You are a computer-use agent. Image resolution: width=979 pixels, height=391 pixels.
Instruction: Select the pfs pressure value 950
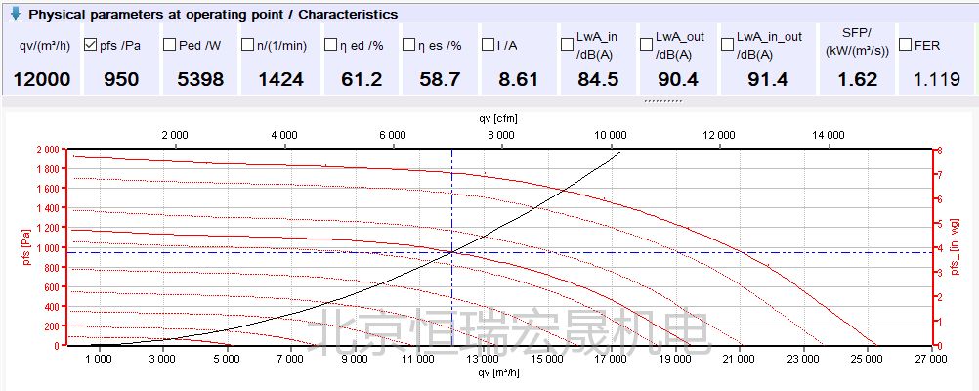[x=121, y=79]
